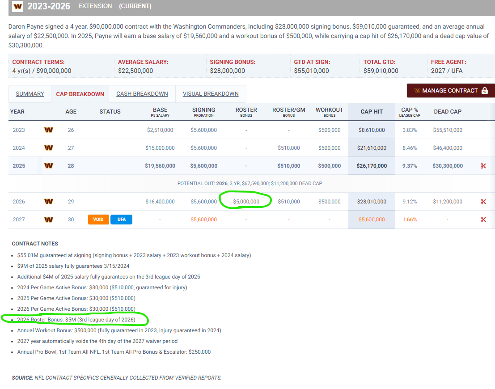The width and height of the screenshot is (495, 389).
Task: Click the Commanders logo in the 2027 row
Action: pos(48,220)
